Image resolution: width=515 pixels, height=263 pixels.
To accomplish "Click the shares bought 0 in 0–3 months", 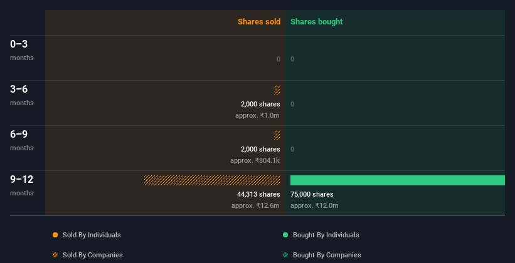I will click(x=292, y=59).
